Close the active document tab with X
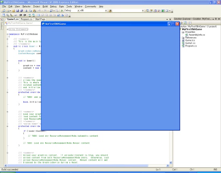The height and width of the screenshot is (173, 221). click(x=170, y=19)
